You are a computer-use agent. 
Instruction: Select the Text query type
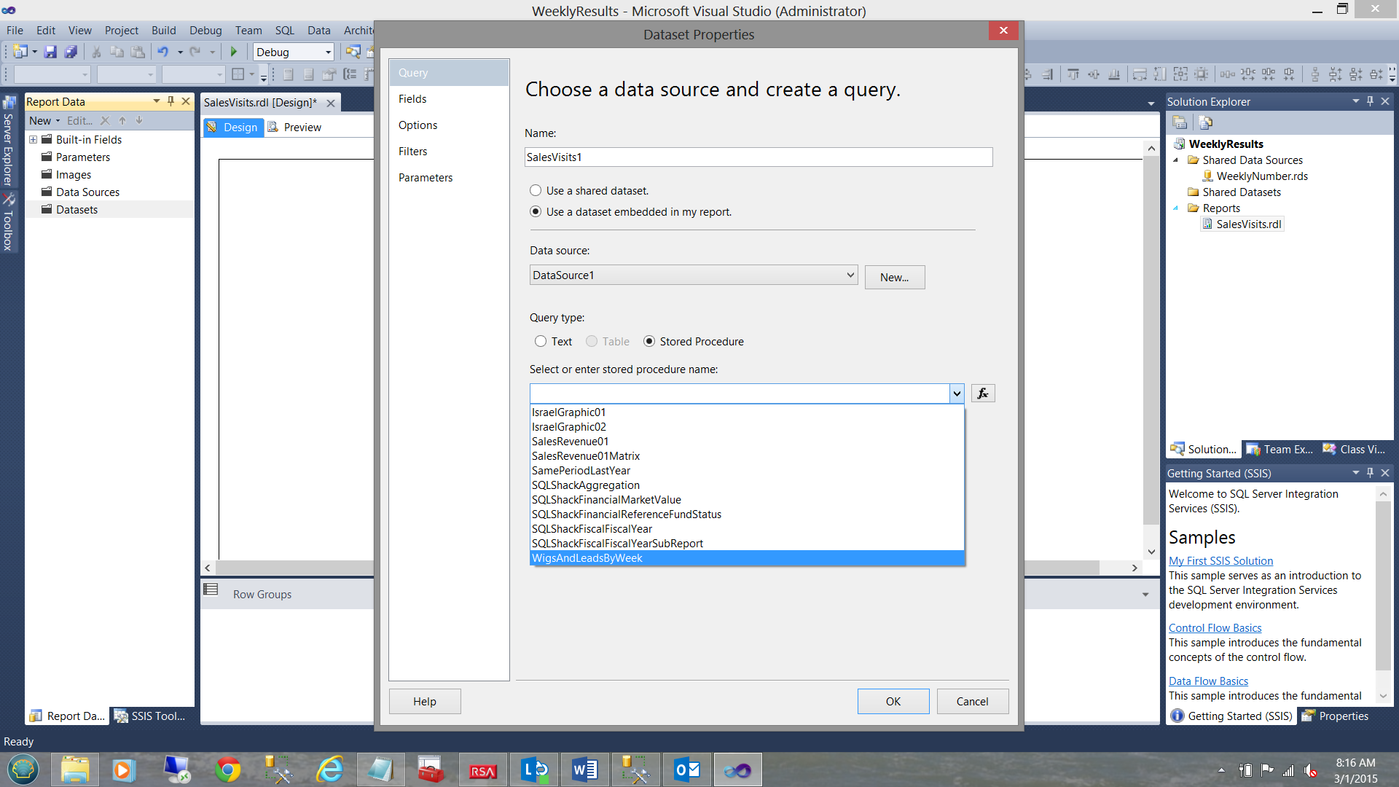pos(541,341)
